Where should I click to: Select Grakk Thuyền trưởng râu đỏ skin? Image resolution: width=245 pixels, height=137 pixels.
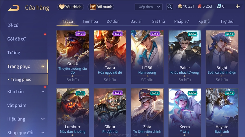tap(73, 57)
